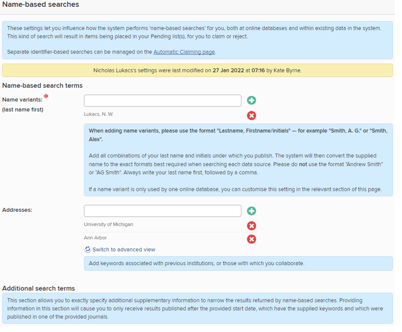The height and width of the screenshot is (332, 402).
Task: Select the Ann Arbor entry text
Action: (95, 238)
